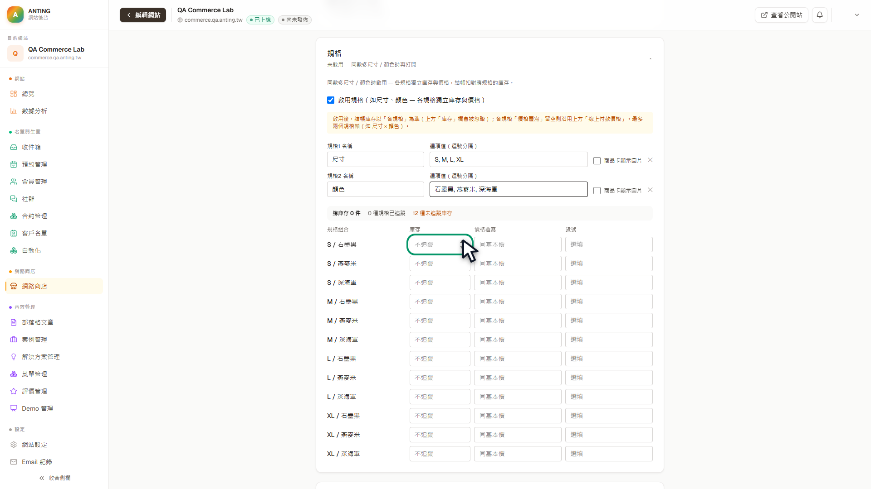Expand the account dropdown chevron
The height and width of the screenshot is (489, 871).
(857, 15)
